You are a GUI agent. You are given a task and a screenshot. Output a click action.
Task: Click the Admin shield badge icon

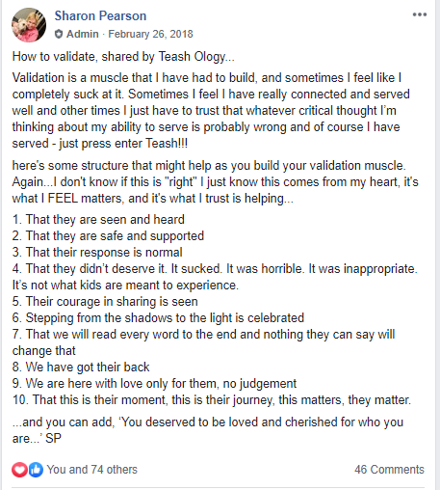[59, 34]
